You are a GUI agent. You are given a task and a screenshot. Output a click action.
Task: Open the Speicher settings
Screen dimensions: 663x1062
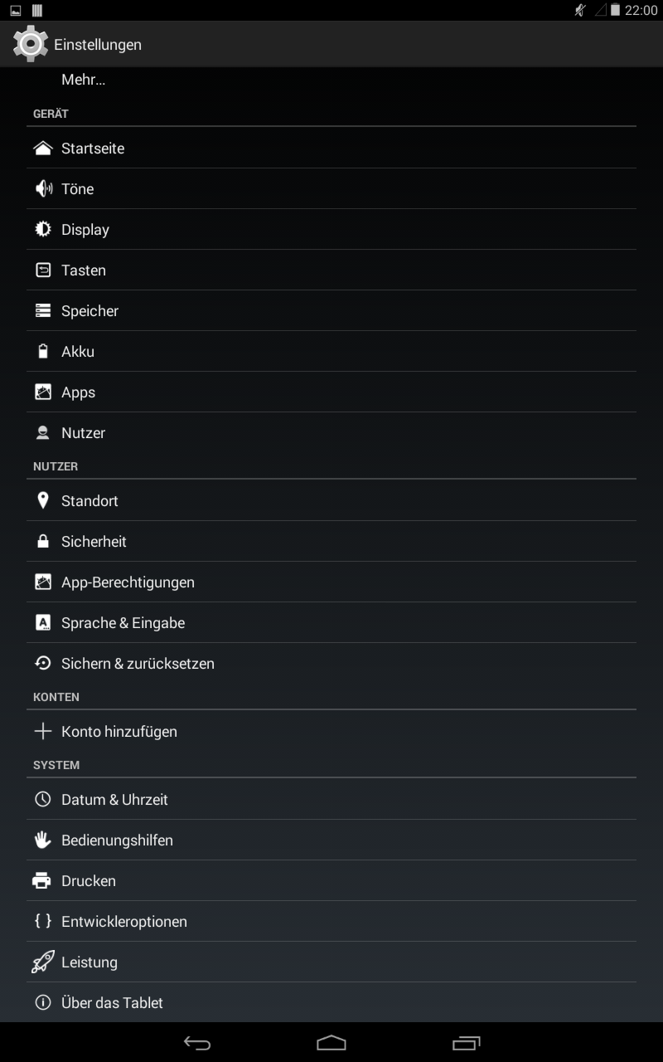point(331,311)
